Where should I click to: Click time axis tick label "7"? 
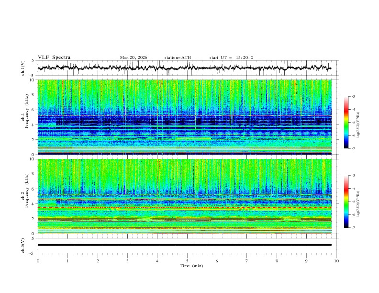coord(247,261)
